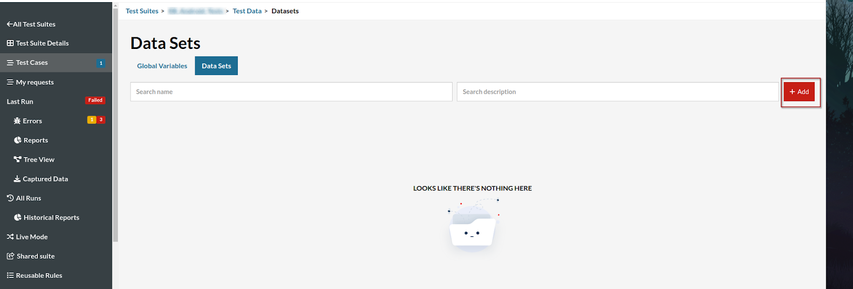
Task: Switch to the Global Variables tab
Action: pos(162,66)
